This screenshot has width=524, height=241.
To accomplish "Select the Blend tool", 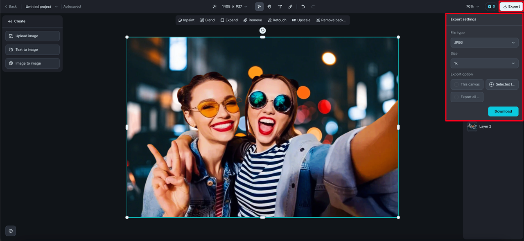I will click(208, 20).
